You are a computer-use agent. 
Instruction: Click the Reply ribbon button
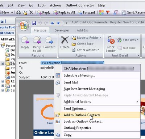[25, 43]
